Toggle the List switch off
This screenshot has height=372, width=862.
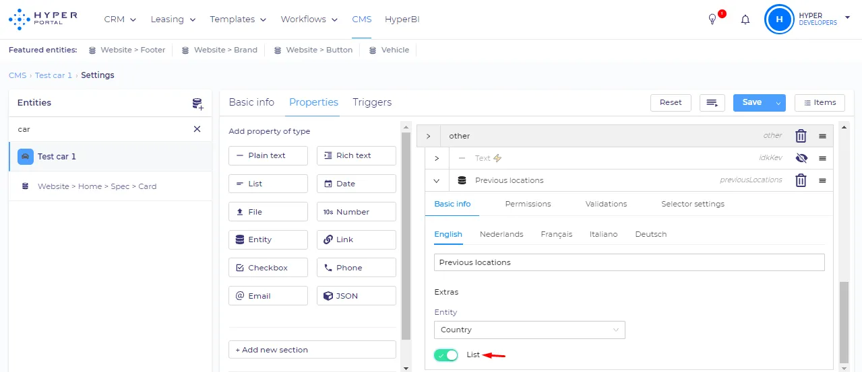point(446,355)
